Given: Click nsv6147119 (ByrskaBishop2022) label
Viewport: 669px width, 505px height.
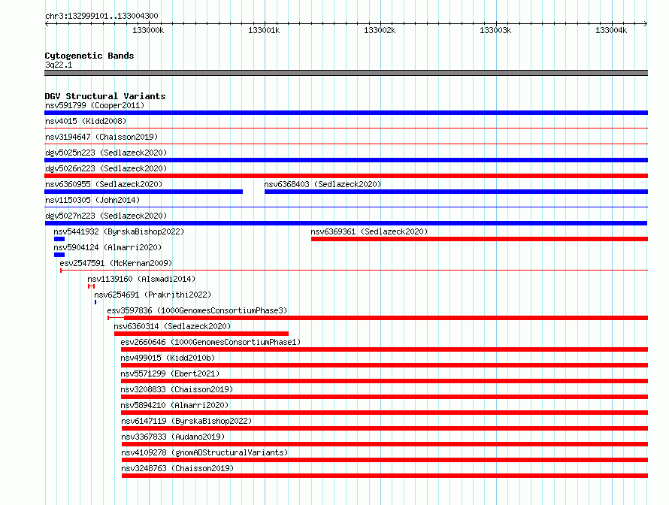Looking at the screenshot, I should pos(187,421).
